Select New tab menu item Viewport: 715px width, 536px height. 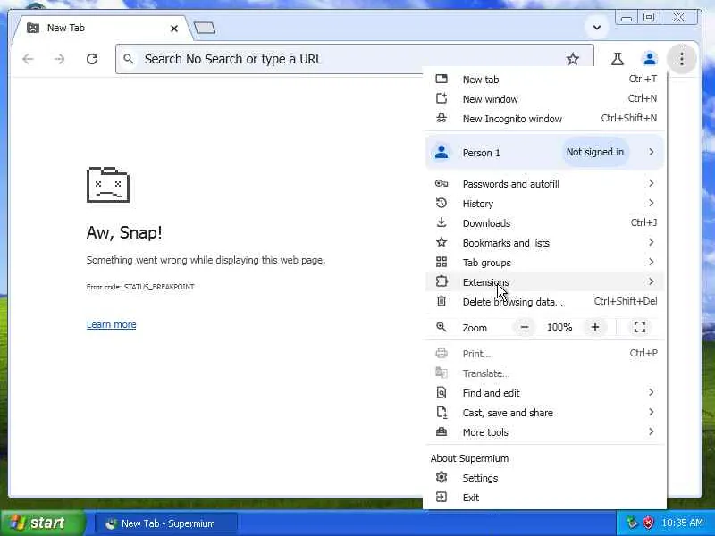click(x=544, y=80)
